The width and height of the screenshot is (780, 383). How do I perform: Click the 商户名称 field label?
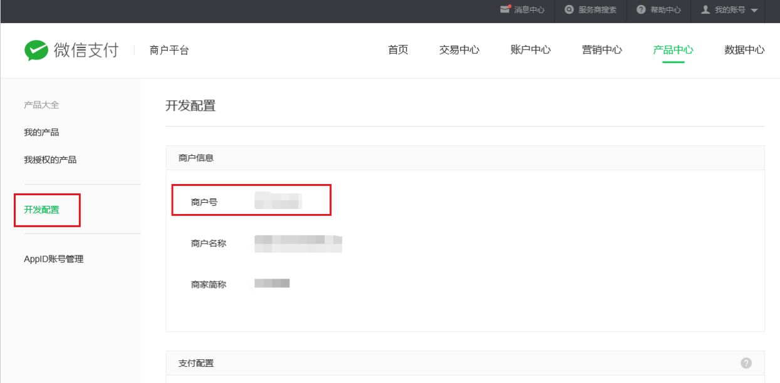click(x=209, y=243)
